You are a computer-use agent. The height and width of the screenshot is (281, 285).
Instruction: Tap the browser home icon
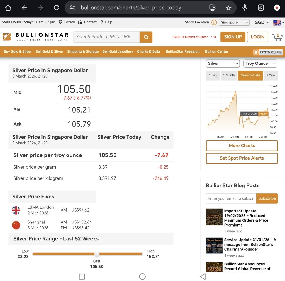pyautogui.click(x=8, y=8)
